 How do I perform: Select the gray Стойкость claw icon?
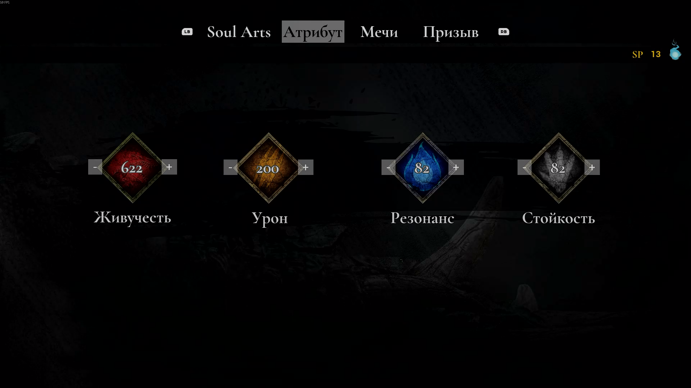point(559,168)
